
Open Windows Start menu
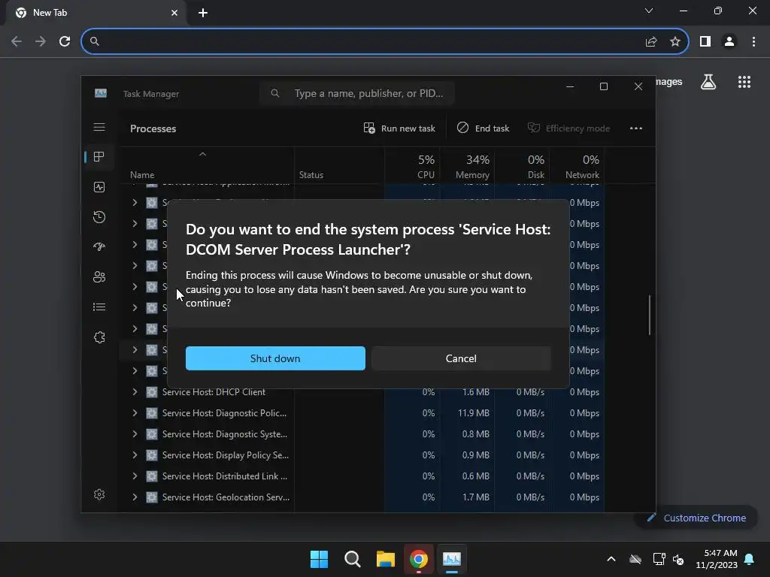(x=319, y=559)
